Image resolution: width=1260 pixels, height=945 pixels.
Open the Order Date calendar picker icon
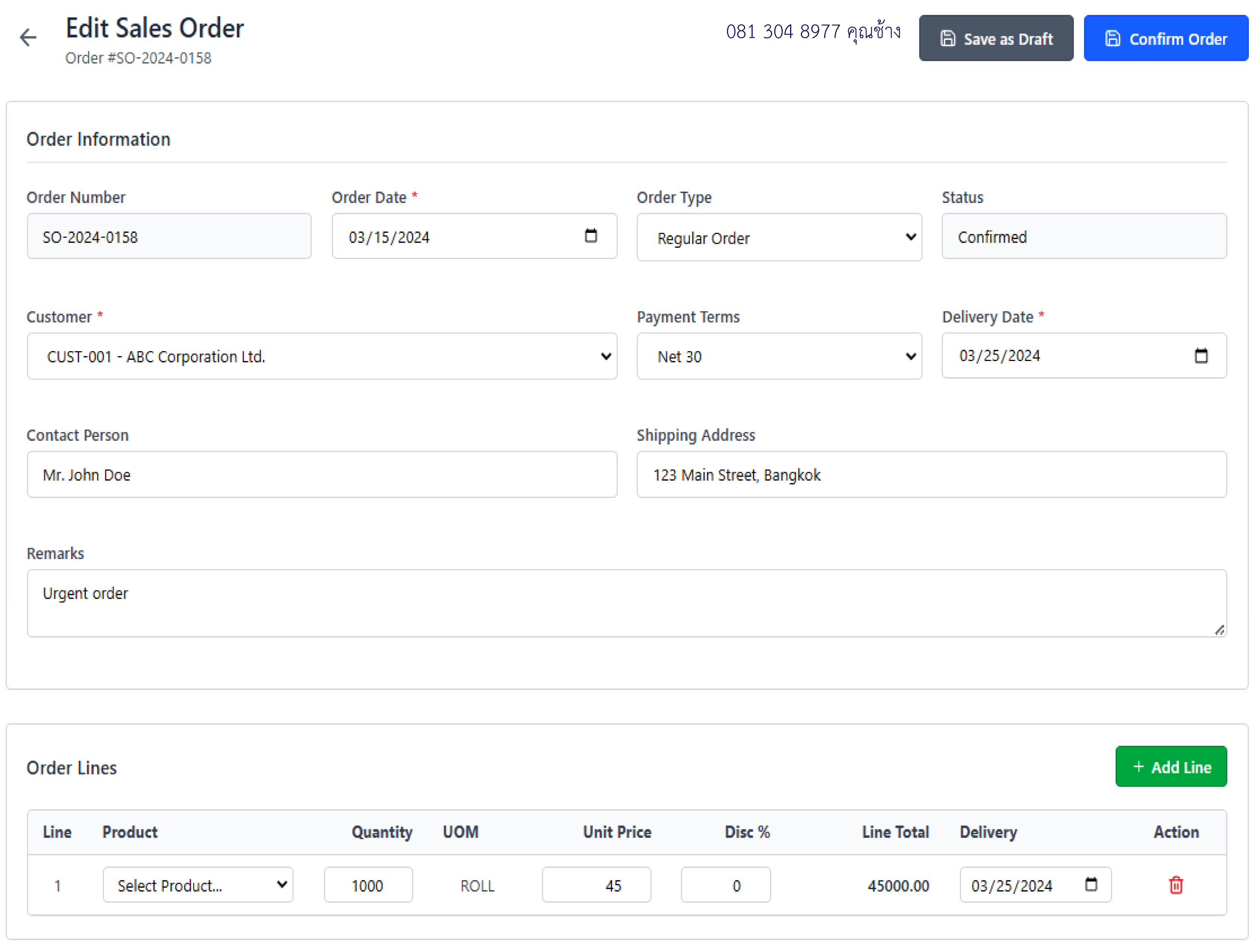[x=591, y=236]
